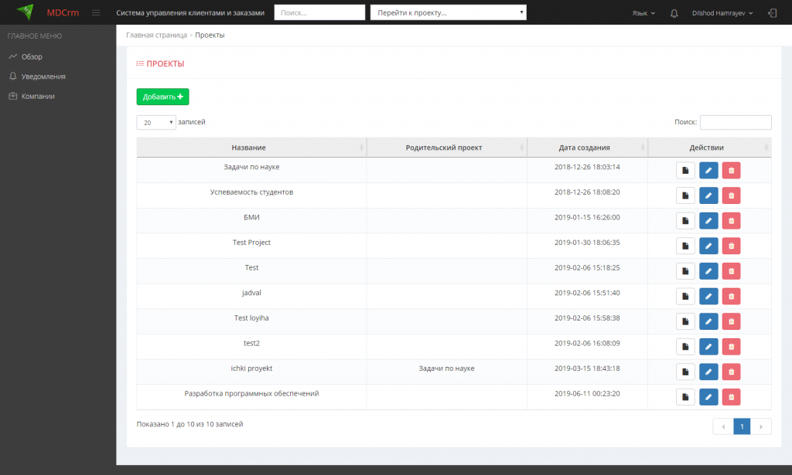Edit the Задачи по науке project

coord(708,171)
